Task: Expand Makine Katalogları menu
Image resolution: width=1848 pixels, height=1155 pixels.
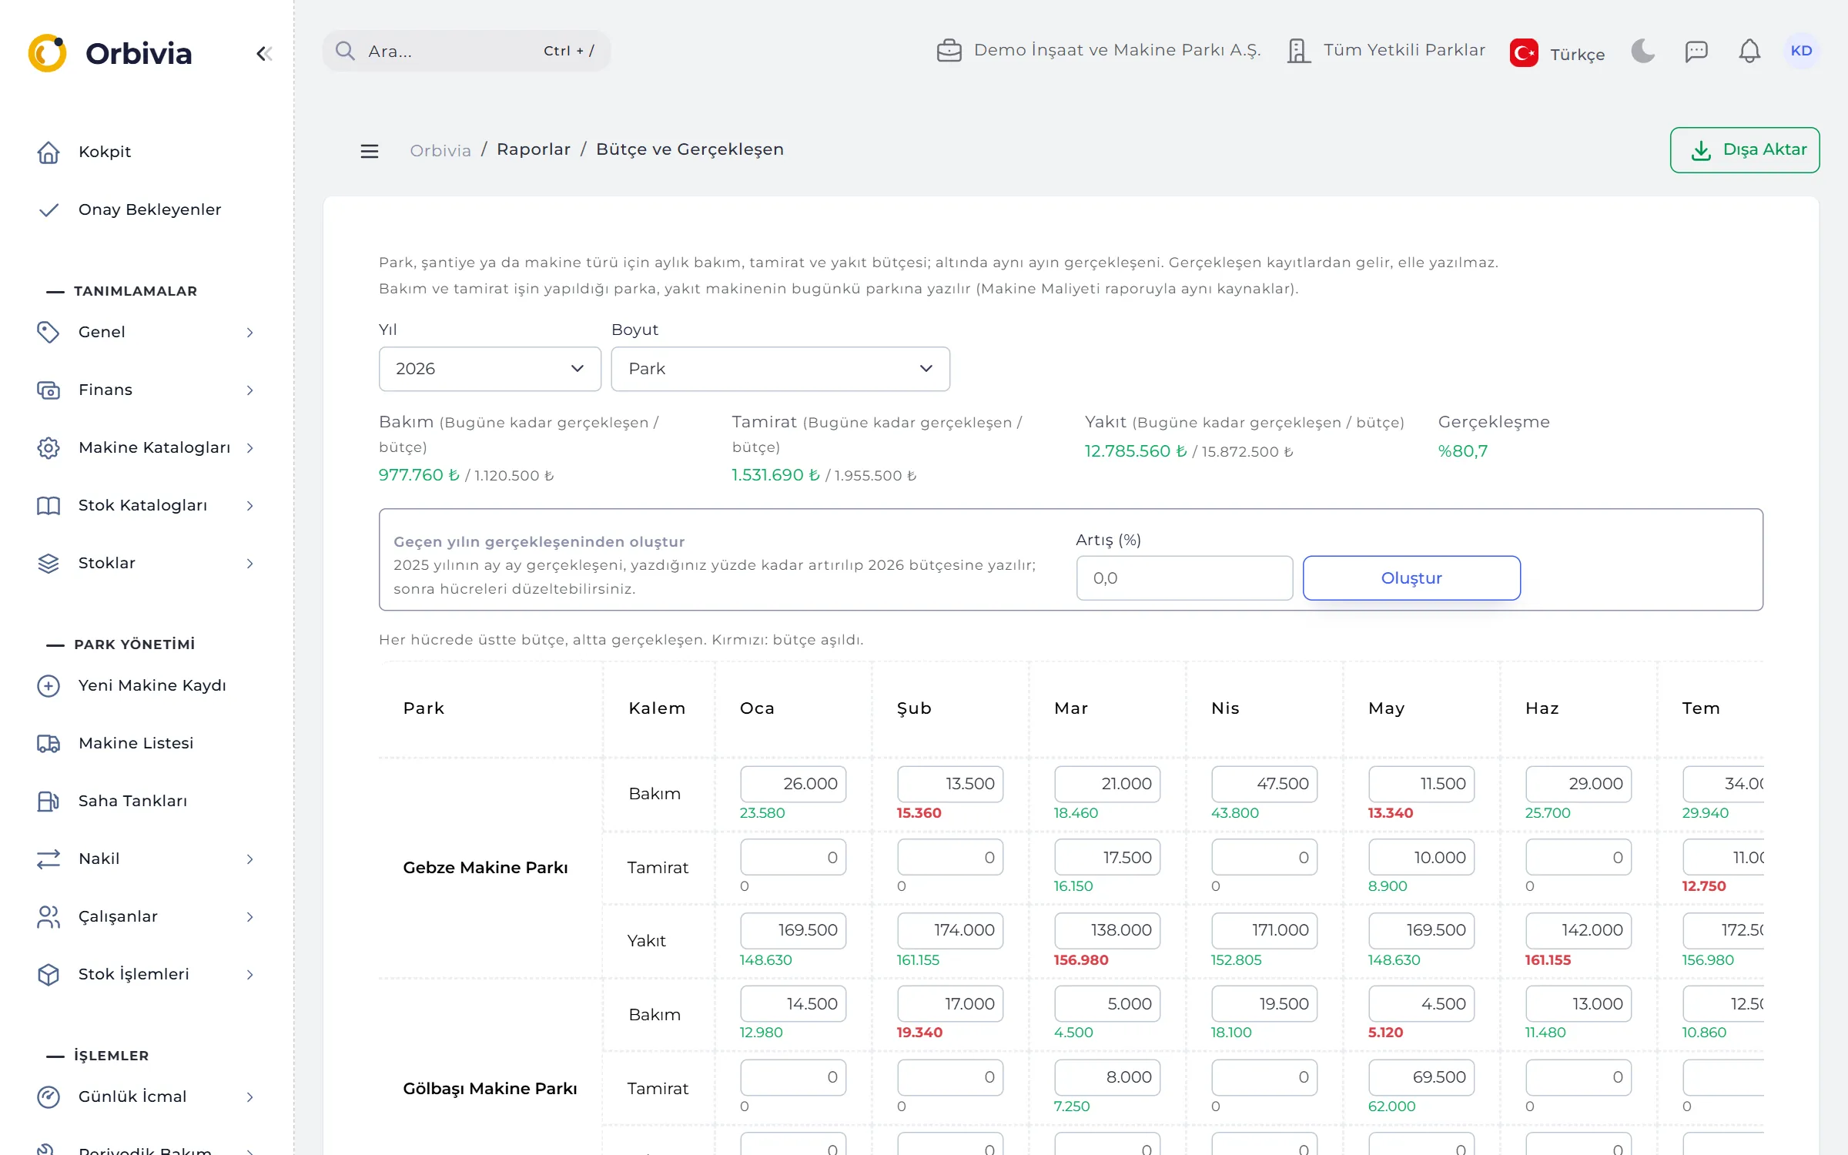Action: 146,447
